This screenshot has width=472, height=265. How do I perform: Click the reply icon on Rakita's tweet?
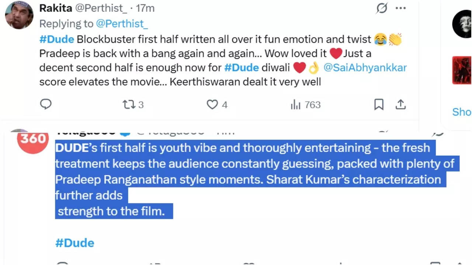pyautogui.click(x=45, y=105)
